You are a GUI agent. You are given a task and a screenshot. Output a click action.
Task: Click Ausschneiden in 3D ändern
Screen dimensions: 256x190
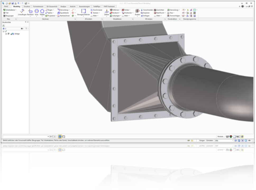click(147, 10)
